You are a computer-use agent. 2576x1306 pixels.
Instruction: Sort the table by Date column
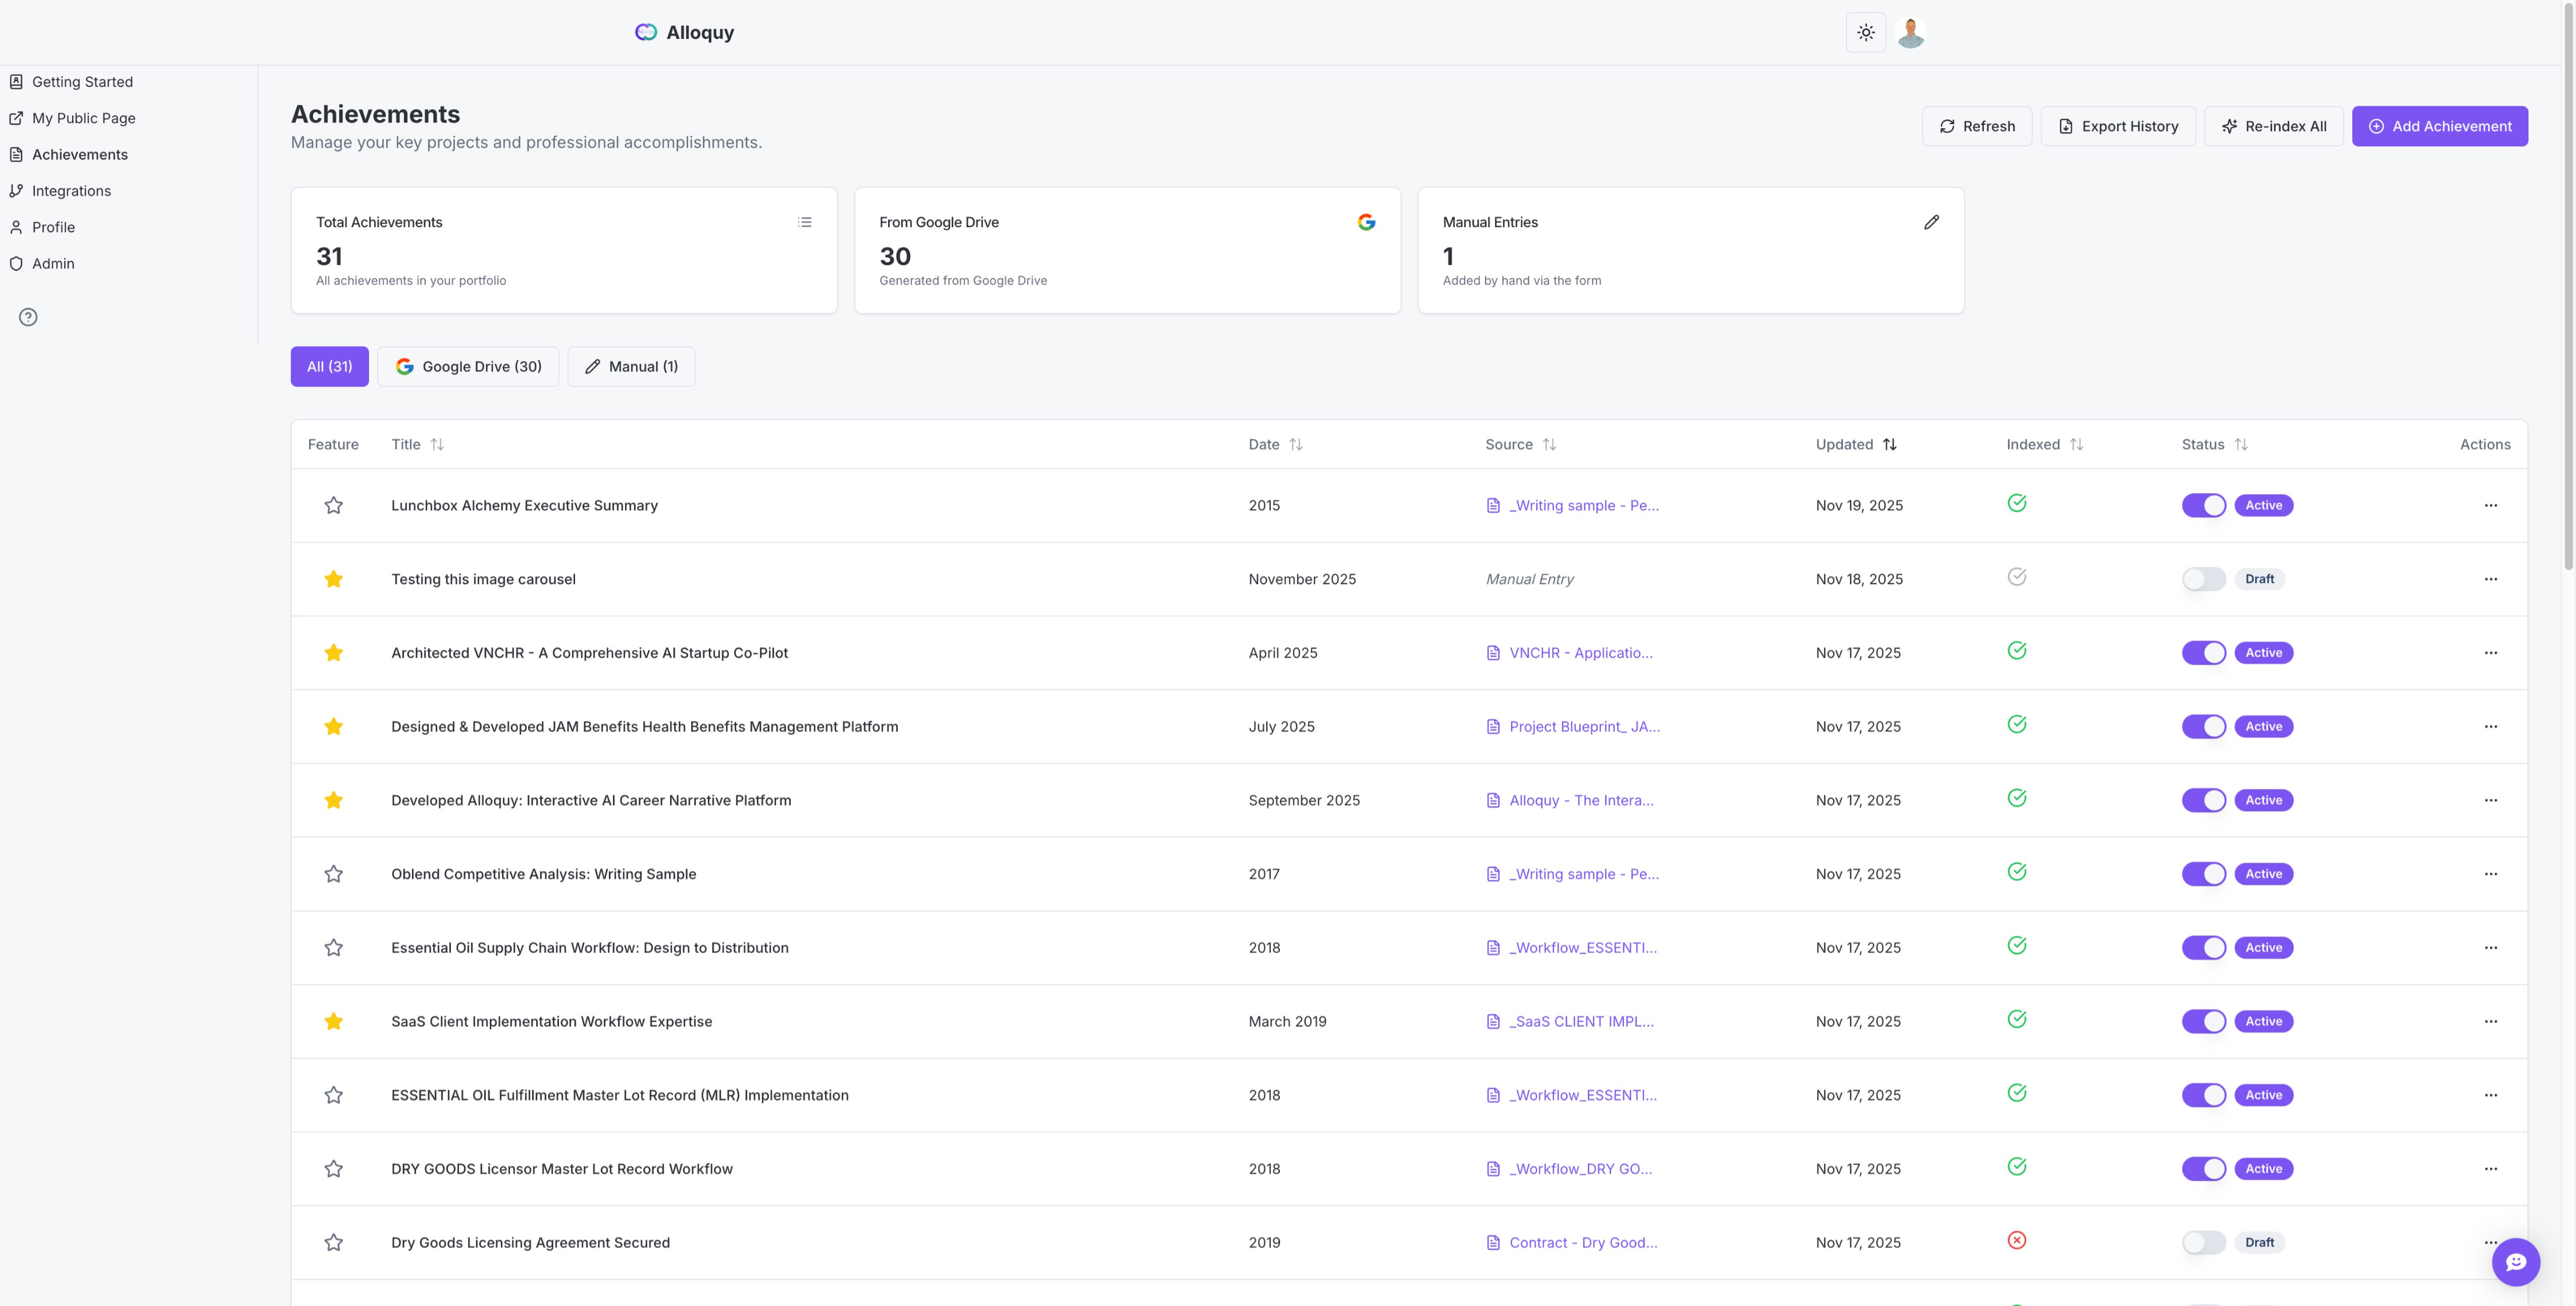1274,444
